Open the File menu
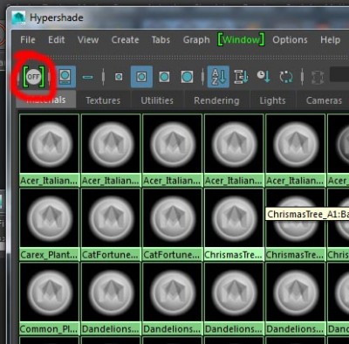Screen dimensions: 349x344 [28, 39]
